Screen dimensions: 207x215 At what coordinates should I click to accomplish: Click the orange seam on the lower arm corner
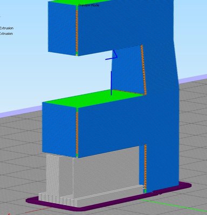[77, 133]
